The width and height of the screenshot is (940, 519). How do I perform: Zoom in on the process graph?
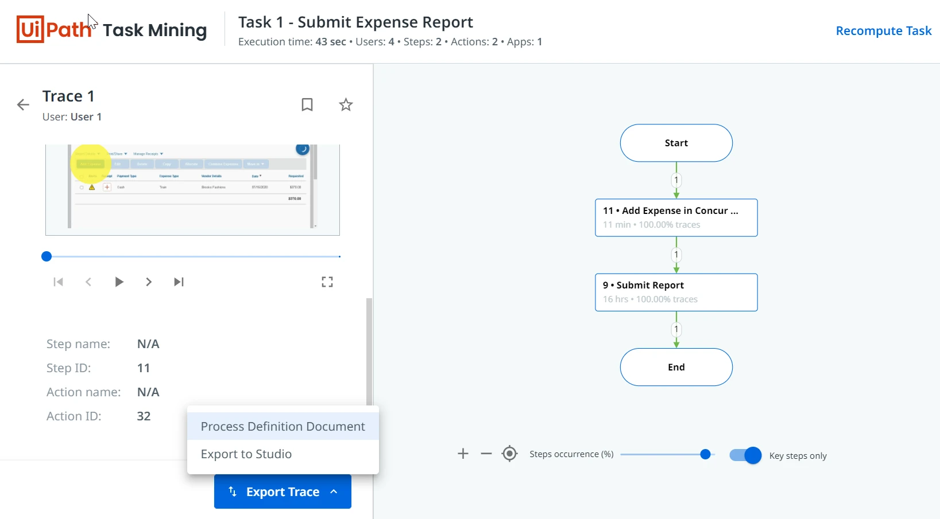click(x=463, y=454)
